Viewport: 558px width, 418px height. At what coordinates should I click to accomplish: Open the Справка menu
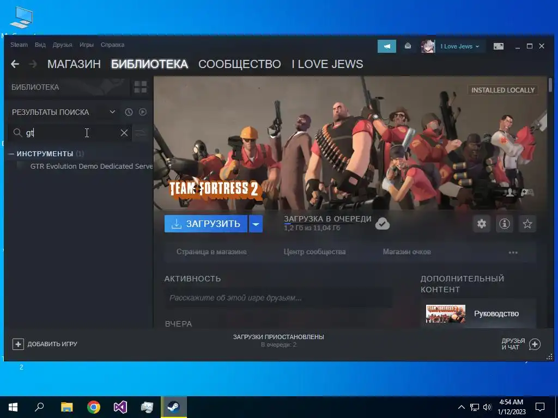click(x=112, y=45)
